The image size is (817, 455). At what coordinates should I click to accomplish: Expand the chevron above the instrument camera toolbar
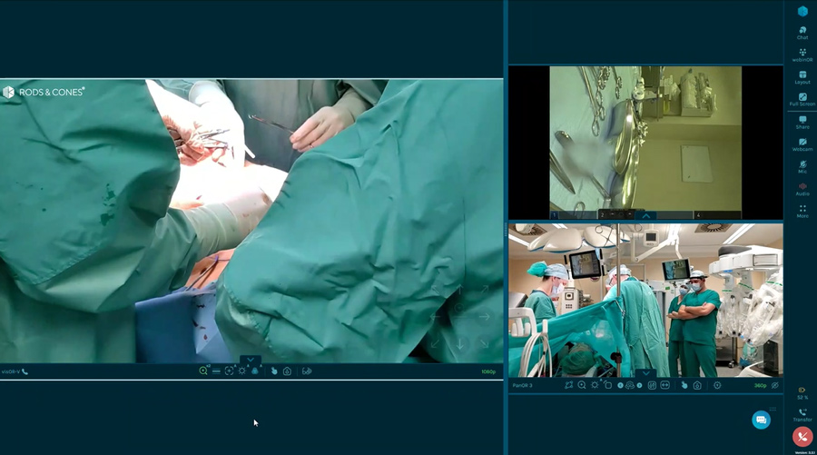[645, 215]
